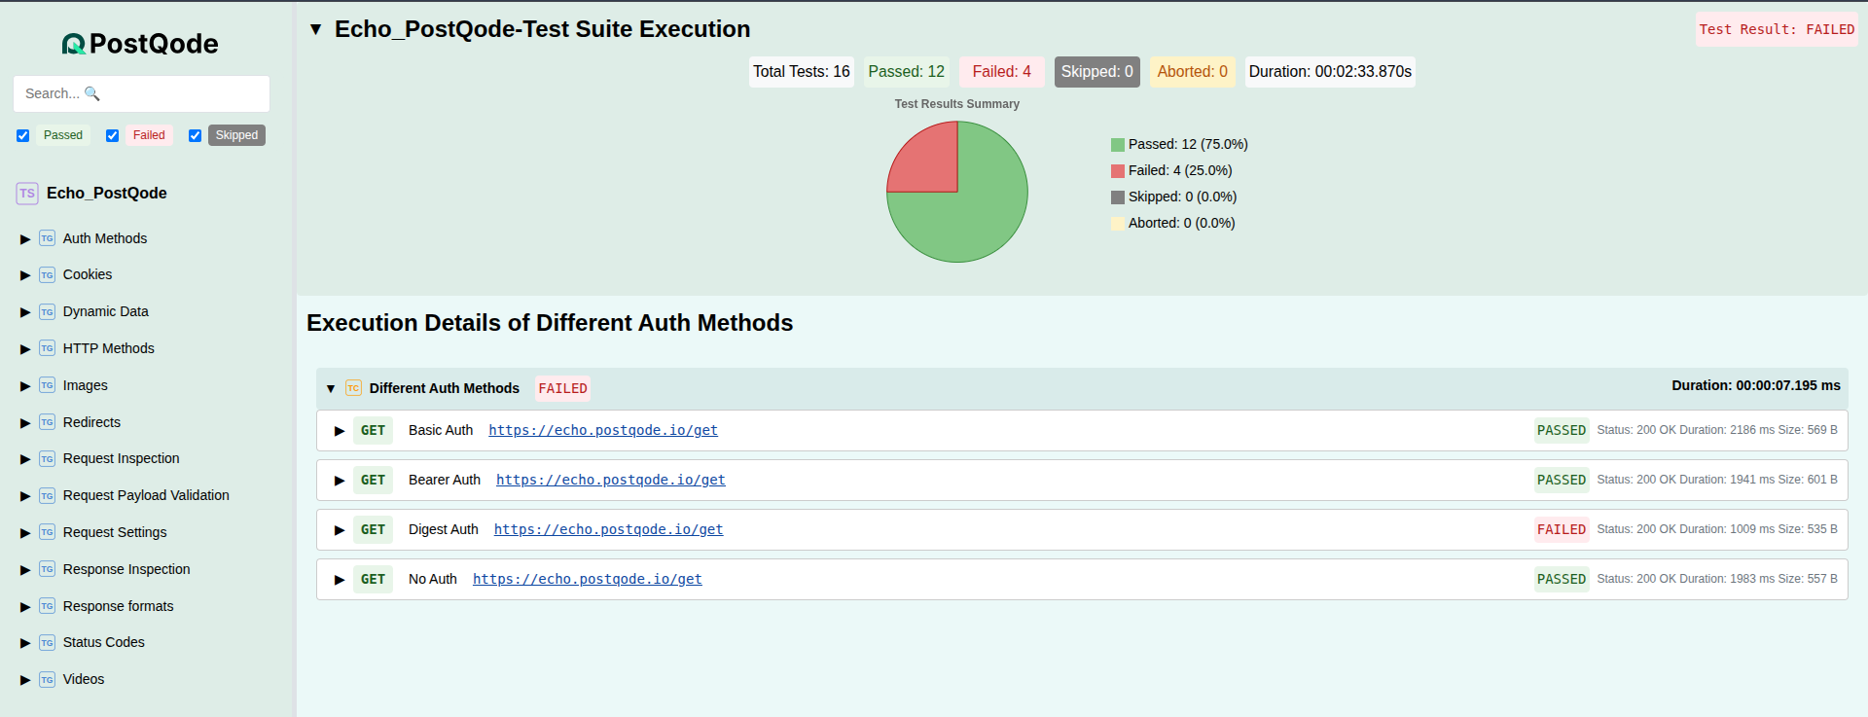1868x717 pixels.
Task: Expand the HTTP Methods tree group
Action: [x=25, y=349]
